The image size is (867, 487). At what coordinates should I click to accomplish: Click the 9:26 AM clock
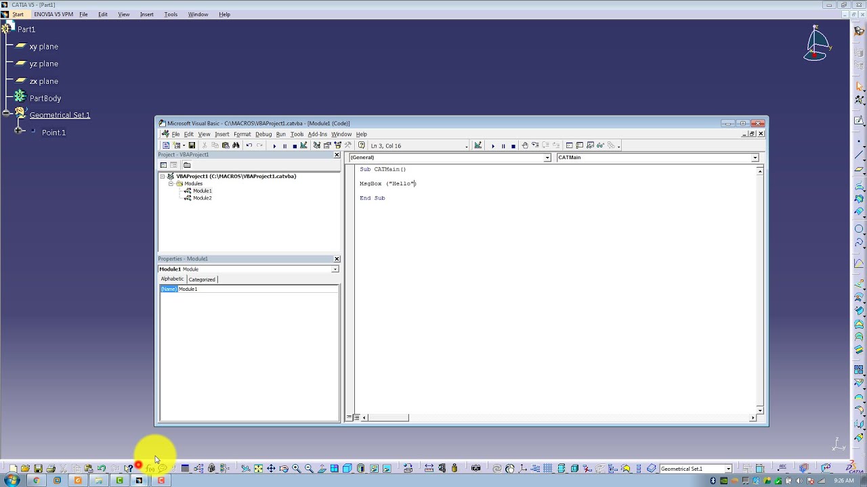point(843,481)
